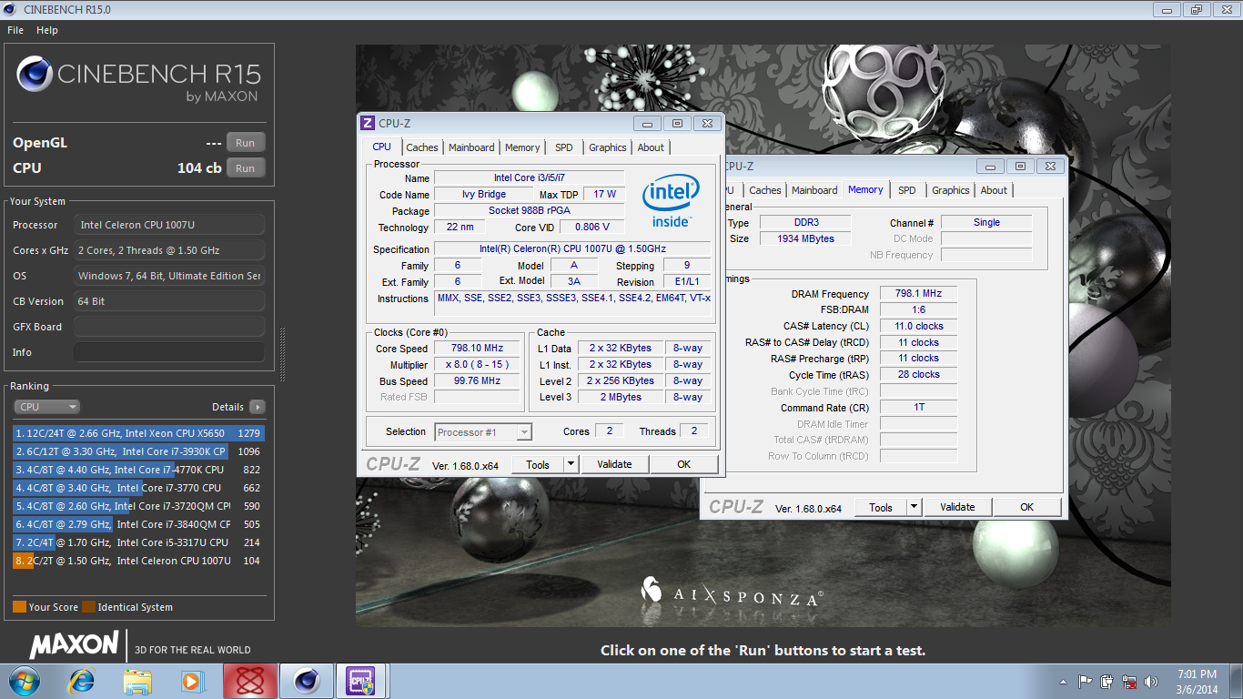Open the volume speaker icon in tray
Screen dimensions: 1243x699
1151,681
